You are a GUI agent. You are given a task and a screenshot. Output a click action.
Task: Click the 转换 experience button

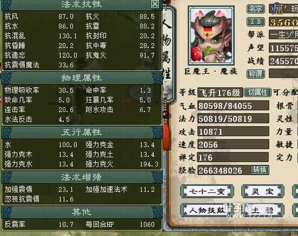pyautogui.click(x=260, y=170)
